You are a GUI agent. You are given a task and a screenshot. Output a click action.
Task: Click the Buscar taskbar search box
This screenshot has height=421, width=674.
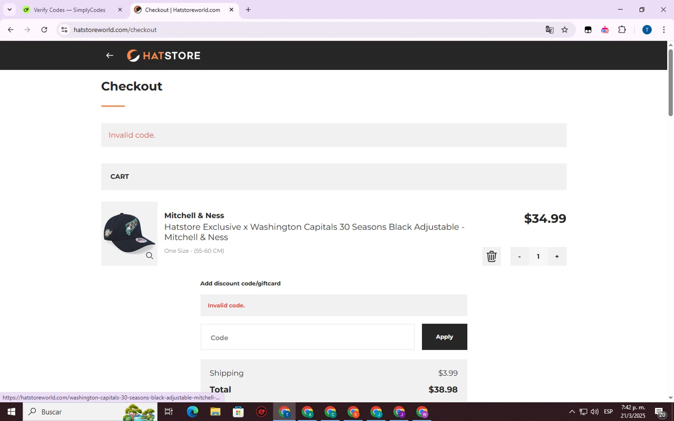coord(90,412)
